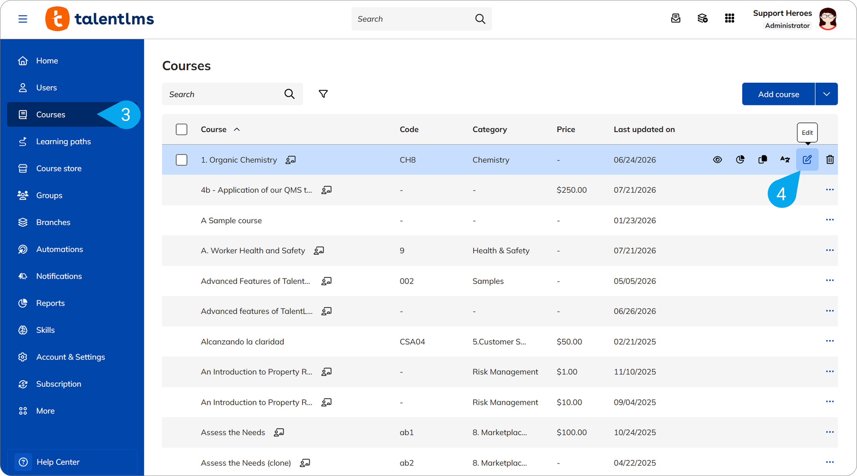This screenshot has height=476, width=857.
Task: Open more options for 4b - Application row
Action: tap(830, 190)
